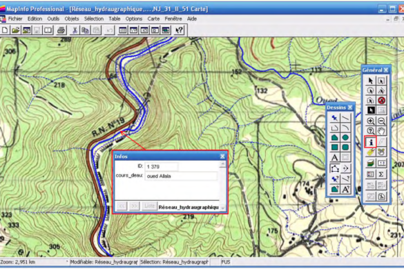Open Line Style icon in Dessins

pyautogui.click(x=345, y=179)
